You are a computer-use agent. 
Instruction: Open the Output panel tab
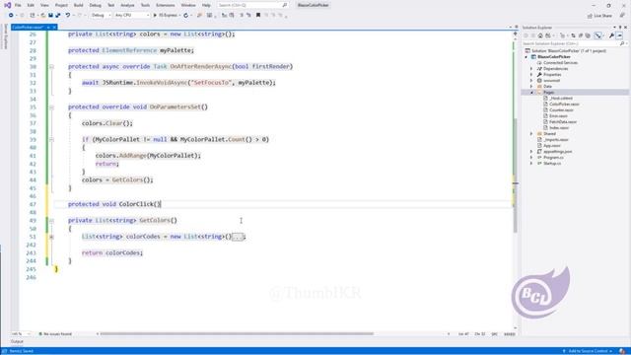17,341
